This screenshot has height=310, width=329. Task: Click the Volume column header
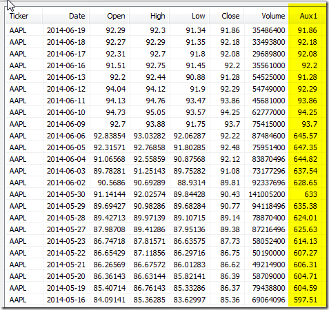[x=266, y=16]
